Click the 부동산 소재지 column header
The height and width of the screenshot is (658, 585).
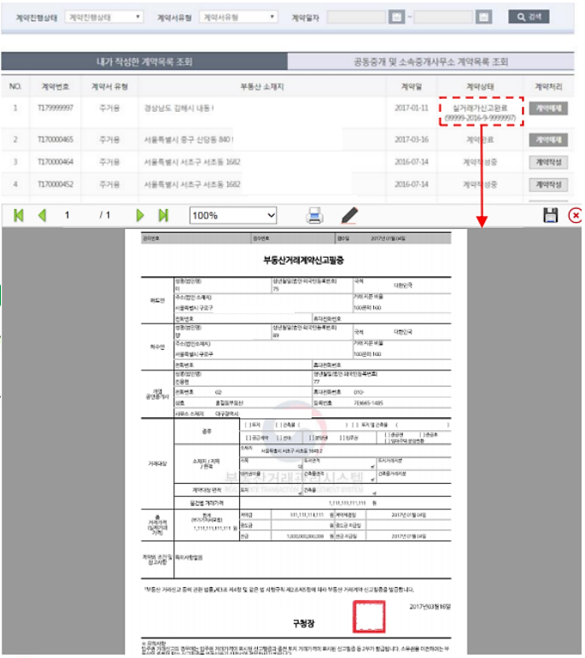[262, 86]
